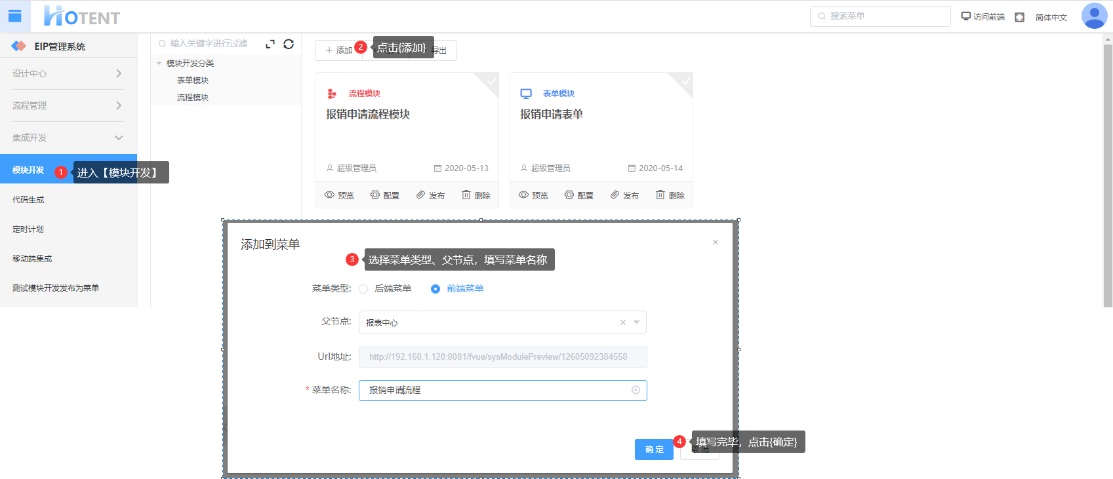
Task: Click the 访问前端 link
Action: tap(982, 17)
